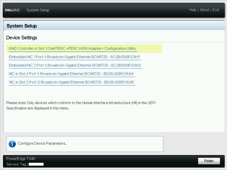Click the Dell EMC logo
The height and width of the screenshot is (170, 227).
click(x=13, y=10)
